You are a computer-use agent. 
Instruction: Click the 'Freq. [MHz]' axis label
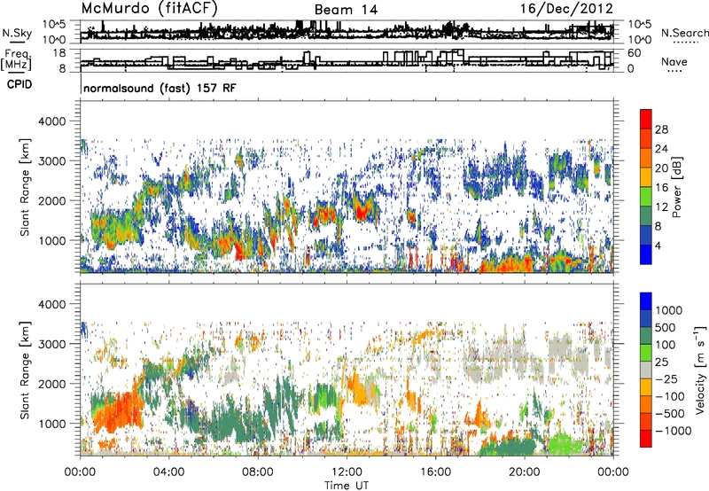[18, 60]
